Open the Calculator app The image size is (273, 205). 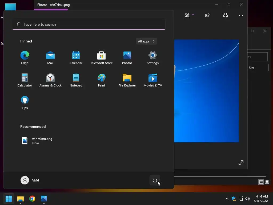tap(25, 80)
